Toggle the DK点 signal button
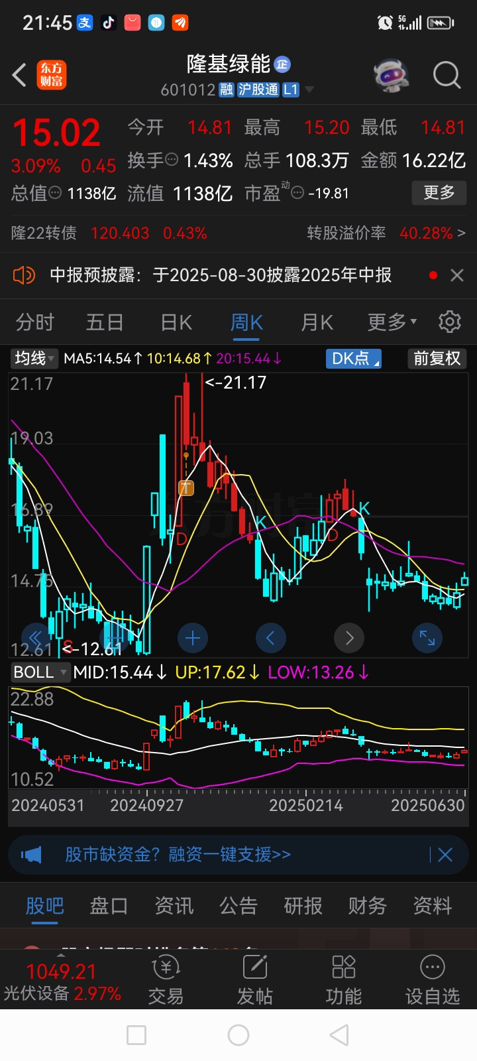Image resolution: width=477 pixels, height=1061 pixels. click(353, 359)
